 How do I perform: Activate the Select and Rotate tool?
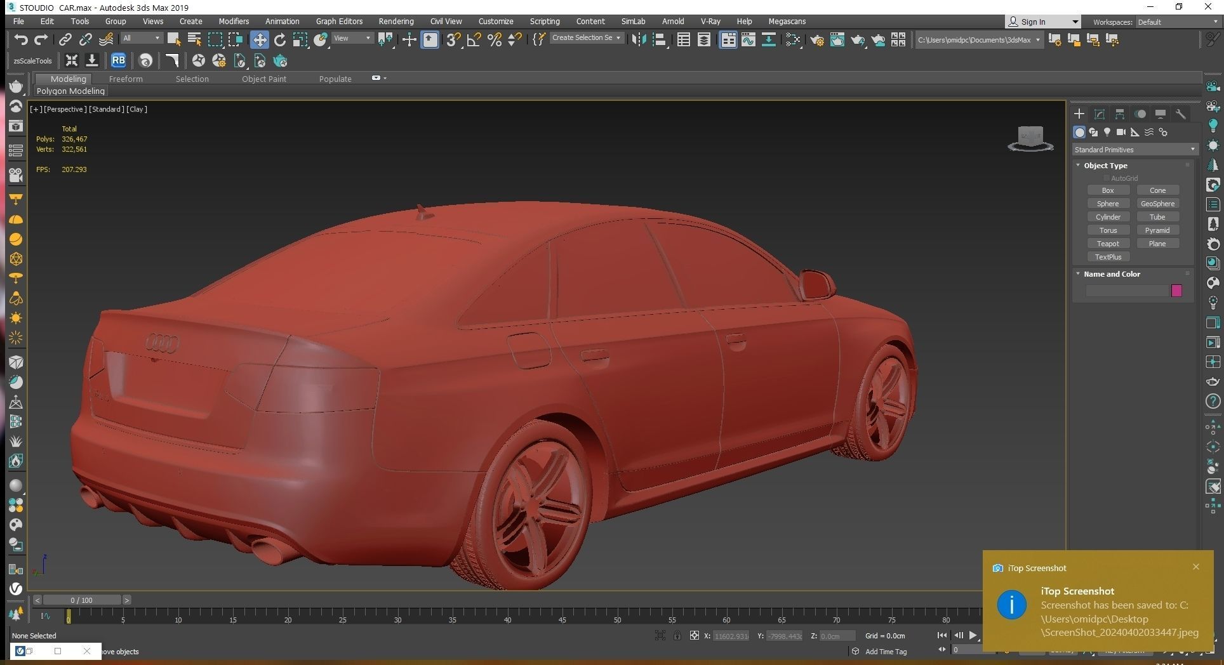(x=279, y=40)
